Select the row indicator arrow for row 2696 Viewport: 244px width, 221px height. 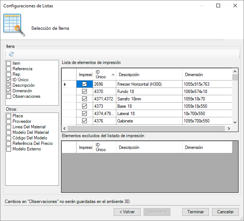coord(65,84)
